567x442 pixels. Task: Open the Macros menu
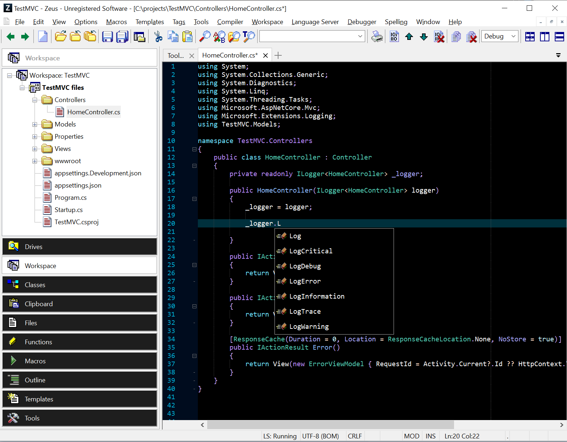117,22
